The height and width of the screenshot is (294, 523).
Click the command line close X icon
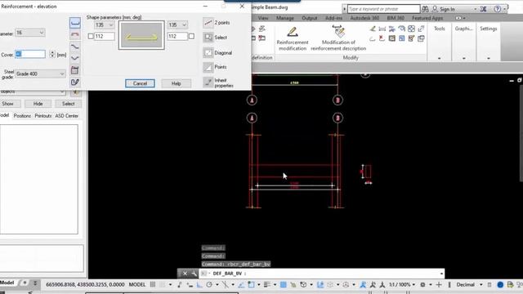[x=185, y=274]
